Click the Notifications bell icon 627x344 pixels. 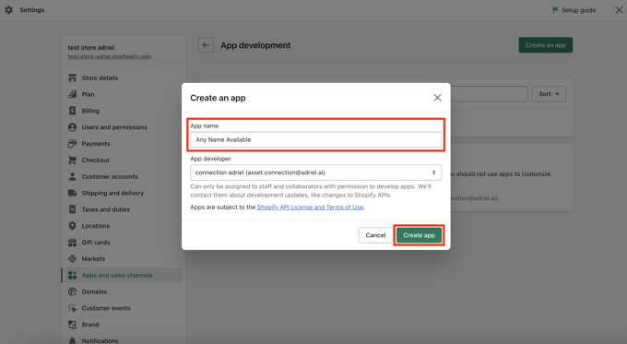click(72, 341)
